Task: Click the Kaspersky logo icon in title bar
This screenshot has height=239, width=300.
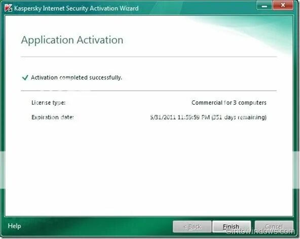Action: click(8, 8)
